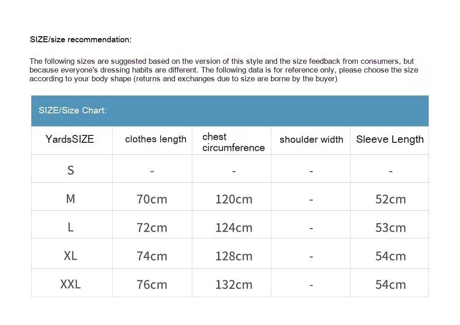Select the XL size row label
Screen dimensions: 460x325
[70, 256]
